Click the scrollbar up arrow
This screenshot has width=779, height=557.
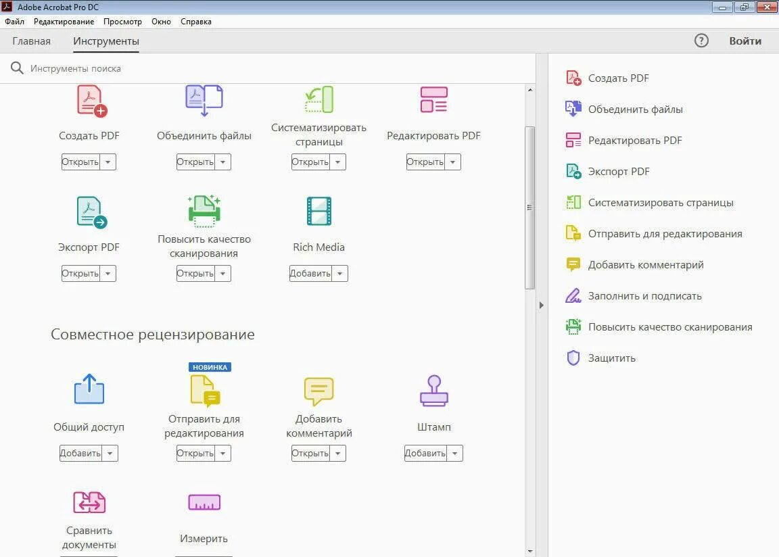530,90
